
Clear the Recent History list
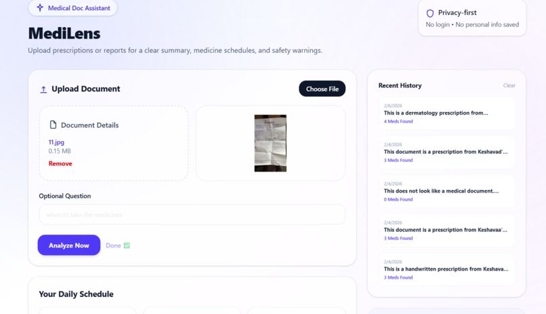[x=509, y=85]
